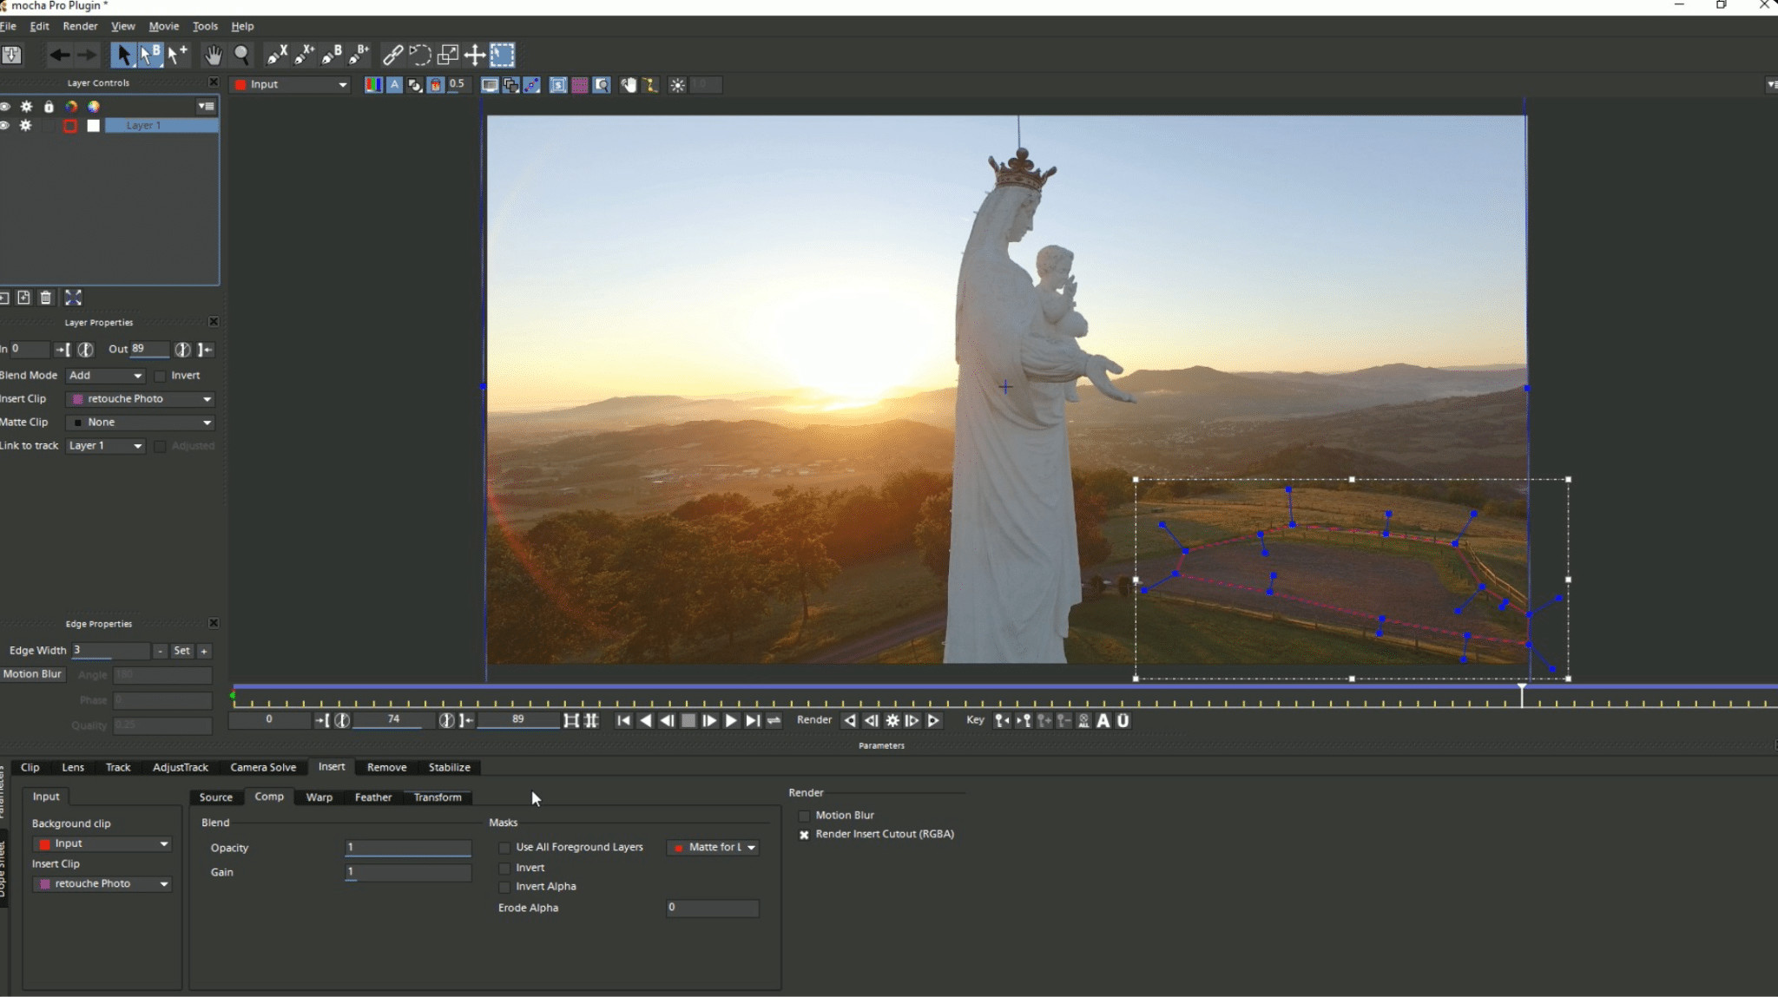Screen dimensions: 1778x997
Task: Switch to the Track tab
Action: [118, 768]
